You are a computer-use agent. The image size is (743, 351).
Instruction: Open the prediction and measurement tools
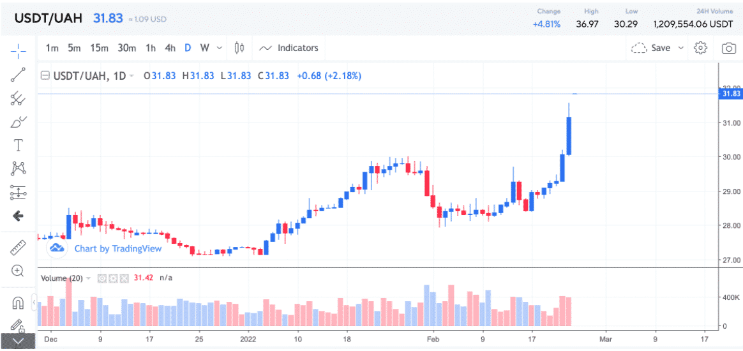[x=18, y=192]
